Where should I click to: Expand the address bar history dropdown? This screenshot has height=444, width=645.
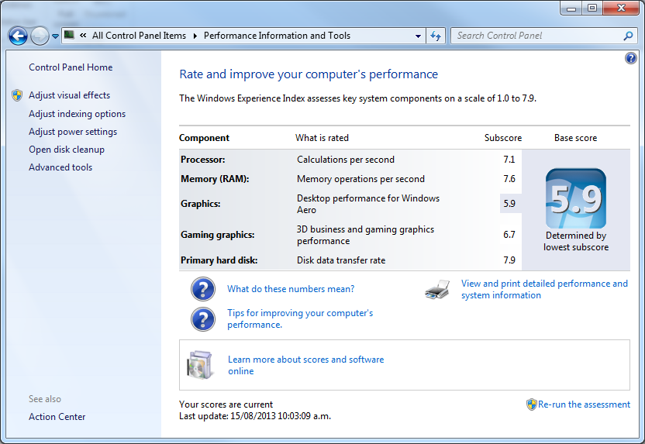click(418, 36)
